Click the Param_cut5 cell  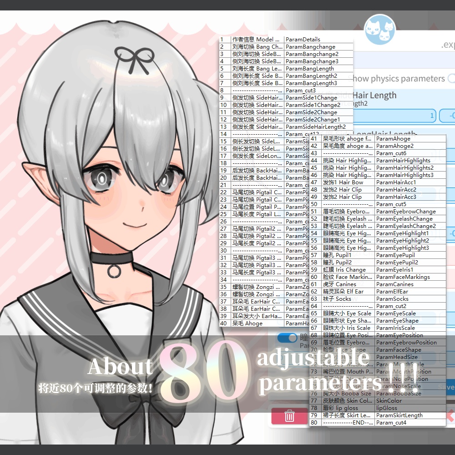pyautogui.click(x=410, y=204)
